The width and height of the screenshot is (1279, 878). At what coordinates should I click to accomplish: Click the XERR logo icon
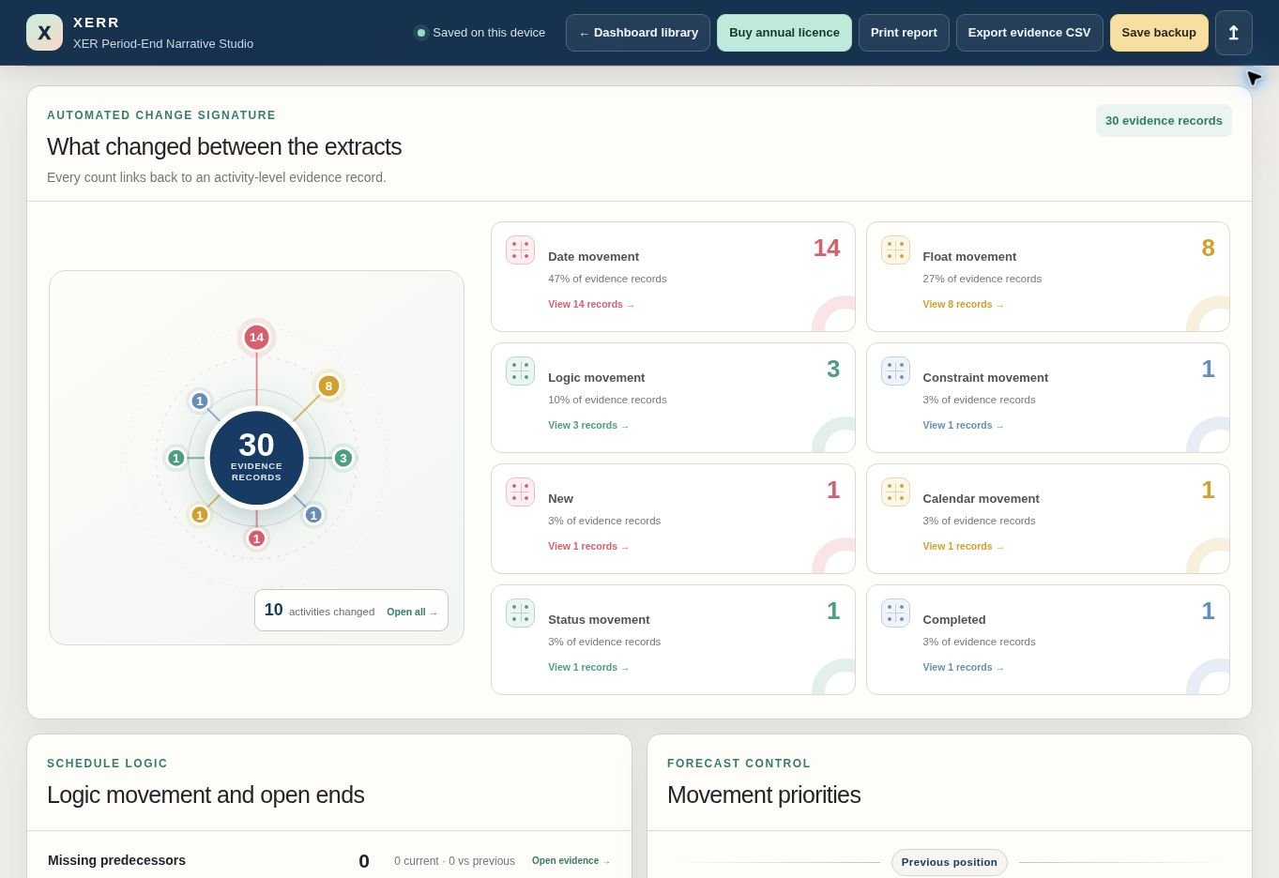[44, 33]
